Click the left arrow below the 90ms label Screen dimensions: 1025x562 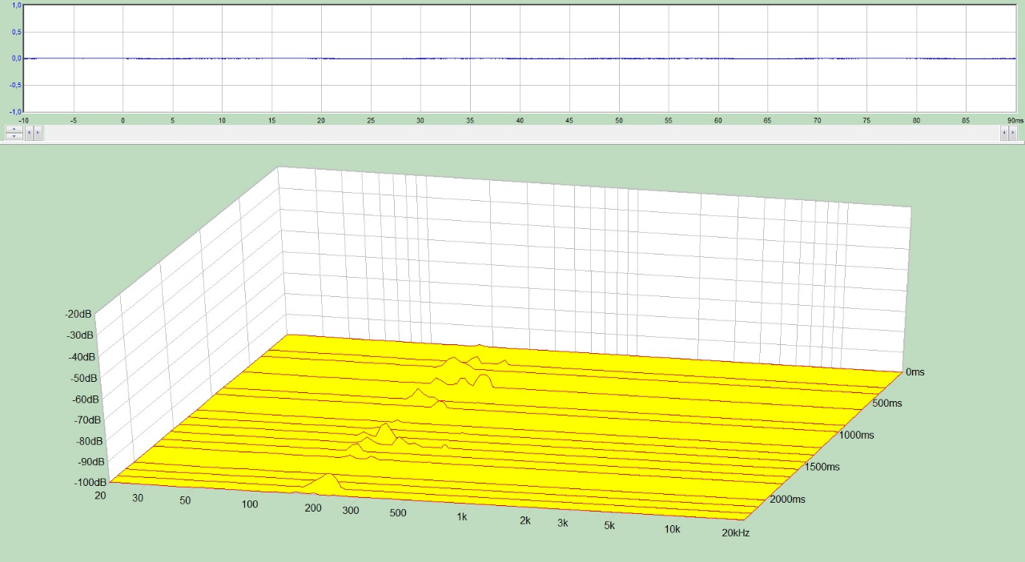tap(1004, 133)
